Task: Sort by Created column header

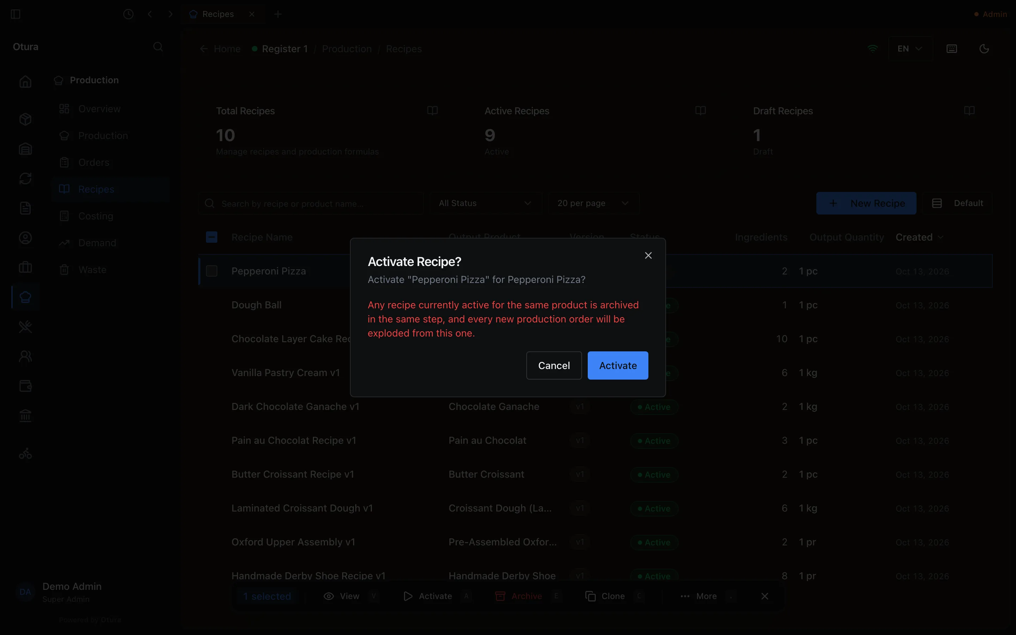Action: (x=919, y=237)
